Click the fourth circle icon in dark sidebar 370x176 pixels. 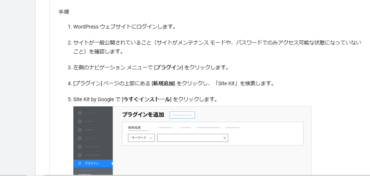point(80,138)
